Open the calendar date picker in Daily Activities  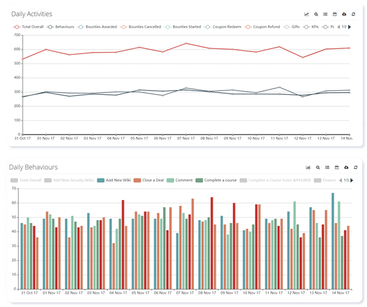pos(335,14)
